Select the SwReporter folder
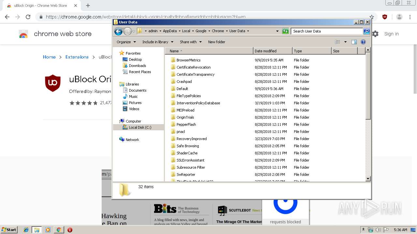The image size is (417, 234). pos(186,175)
